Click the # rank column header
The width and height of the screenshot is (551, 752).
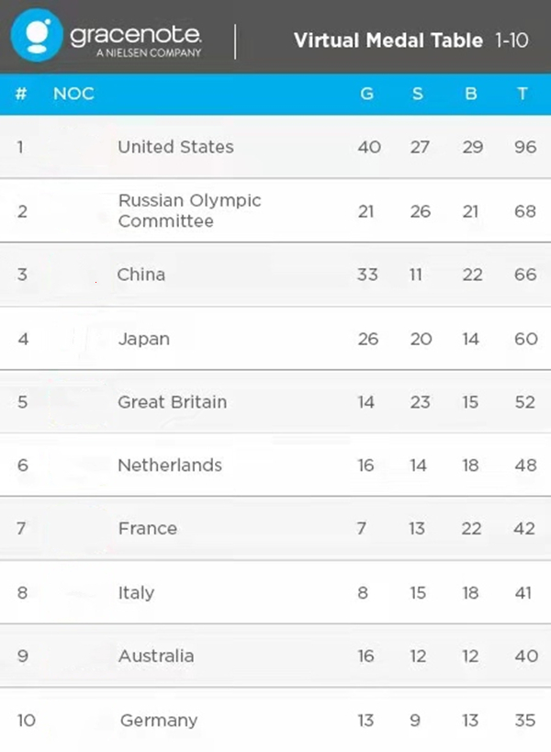pos(21,94)
